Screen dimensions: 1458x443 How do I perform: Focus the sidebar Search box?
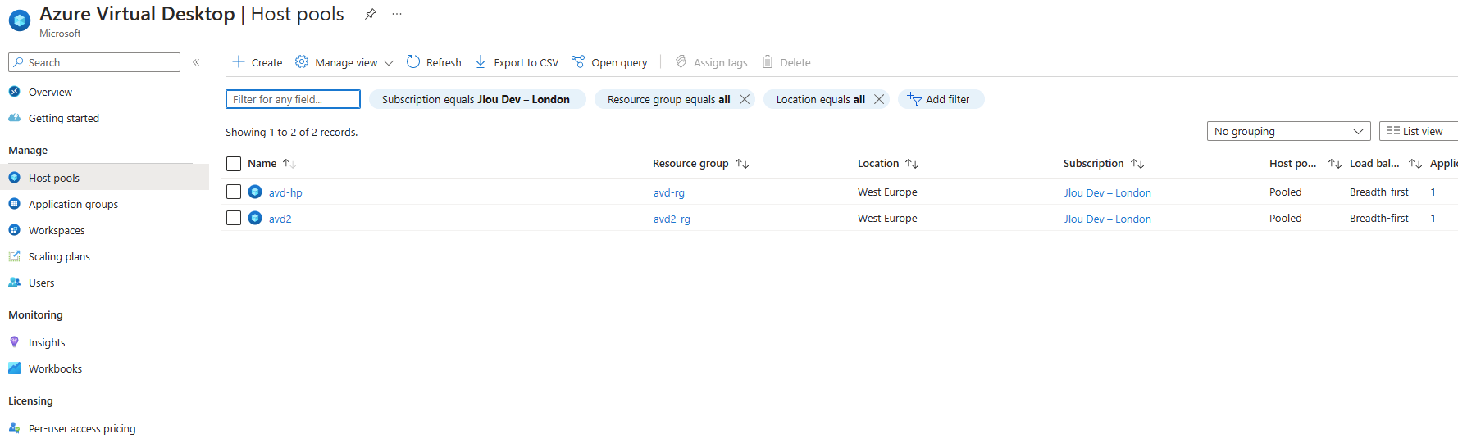click(x=94, y=62)
